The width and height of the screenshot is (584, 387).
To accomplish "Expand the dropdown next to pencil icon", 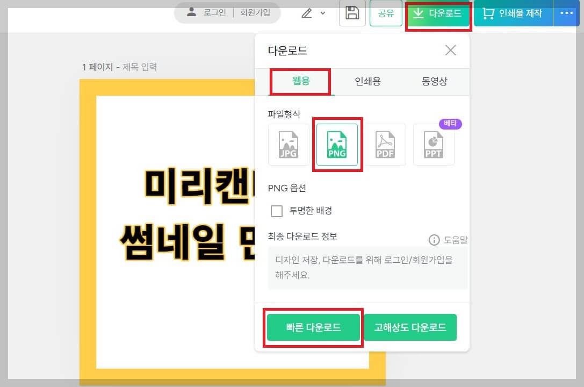I will tap(321, 15).
